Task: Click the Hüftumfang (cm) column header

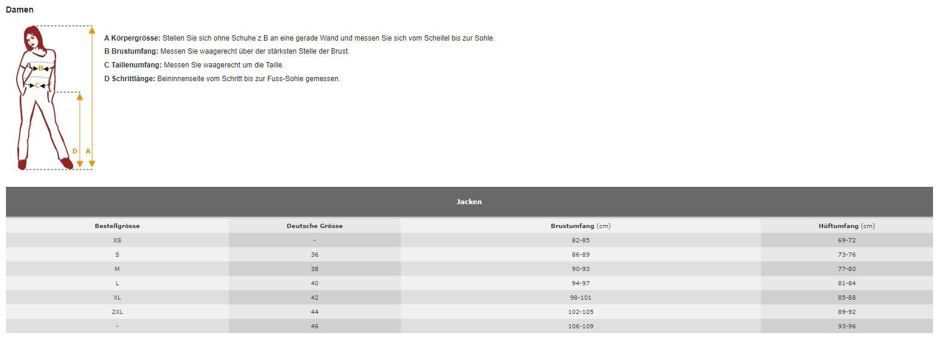Action: [846, 226]
